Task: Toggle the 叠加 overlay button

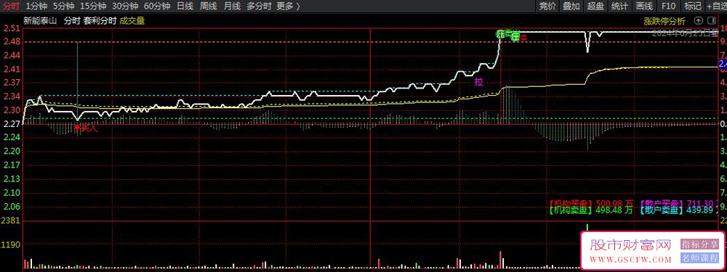Action: point(571,6)
